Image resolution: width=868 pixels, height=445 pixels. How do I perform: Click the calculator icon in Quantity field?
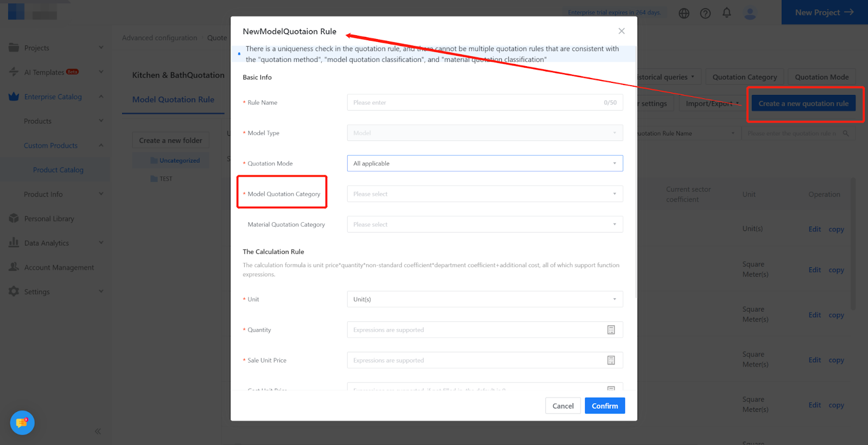point(611,330)
